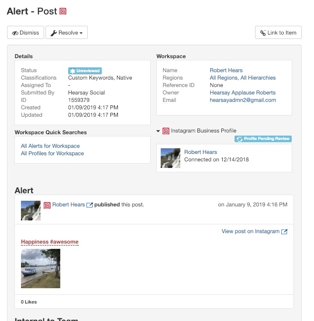
Task: Click the post date January 9, 2019 4:16 PM
Action: click(253, 205)
